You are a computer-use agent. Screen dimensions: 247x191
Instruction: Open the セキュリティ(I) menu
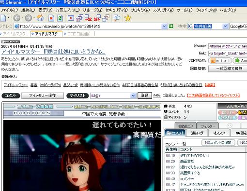pyautogui.click(x=117, y=10)
